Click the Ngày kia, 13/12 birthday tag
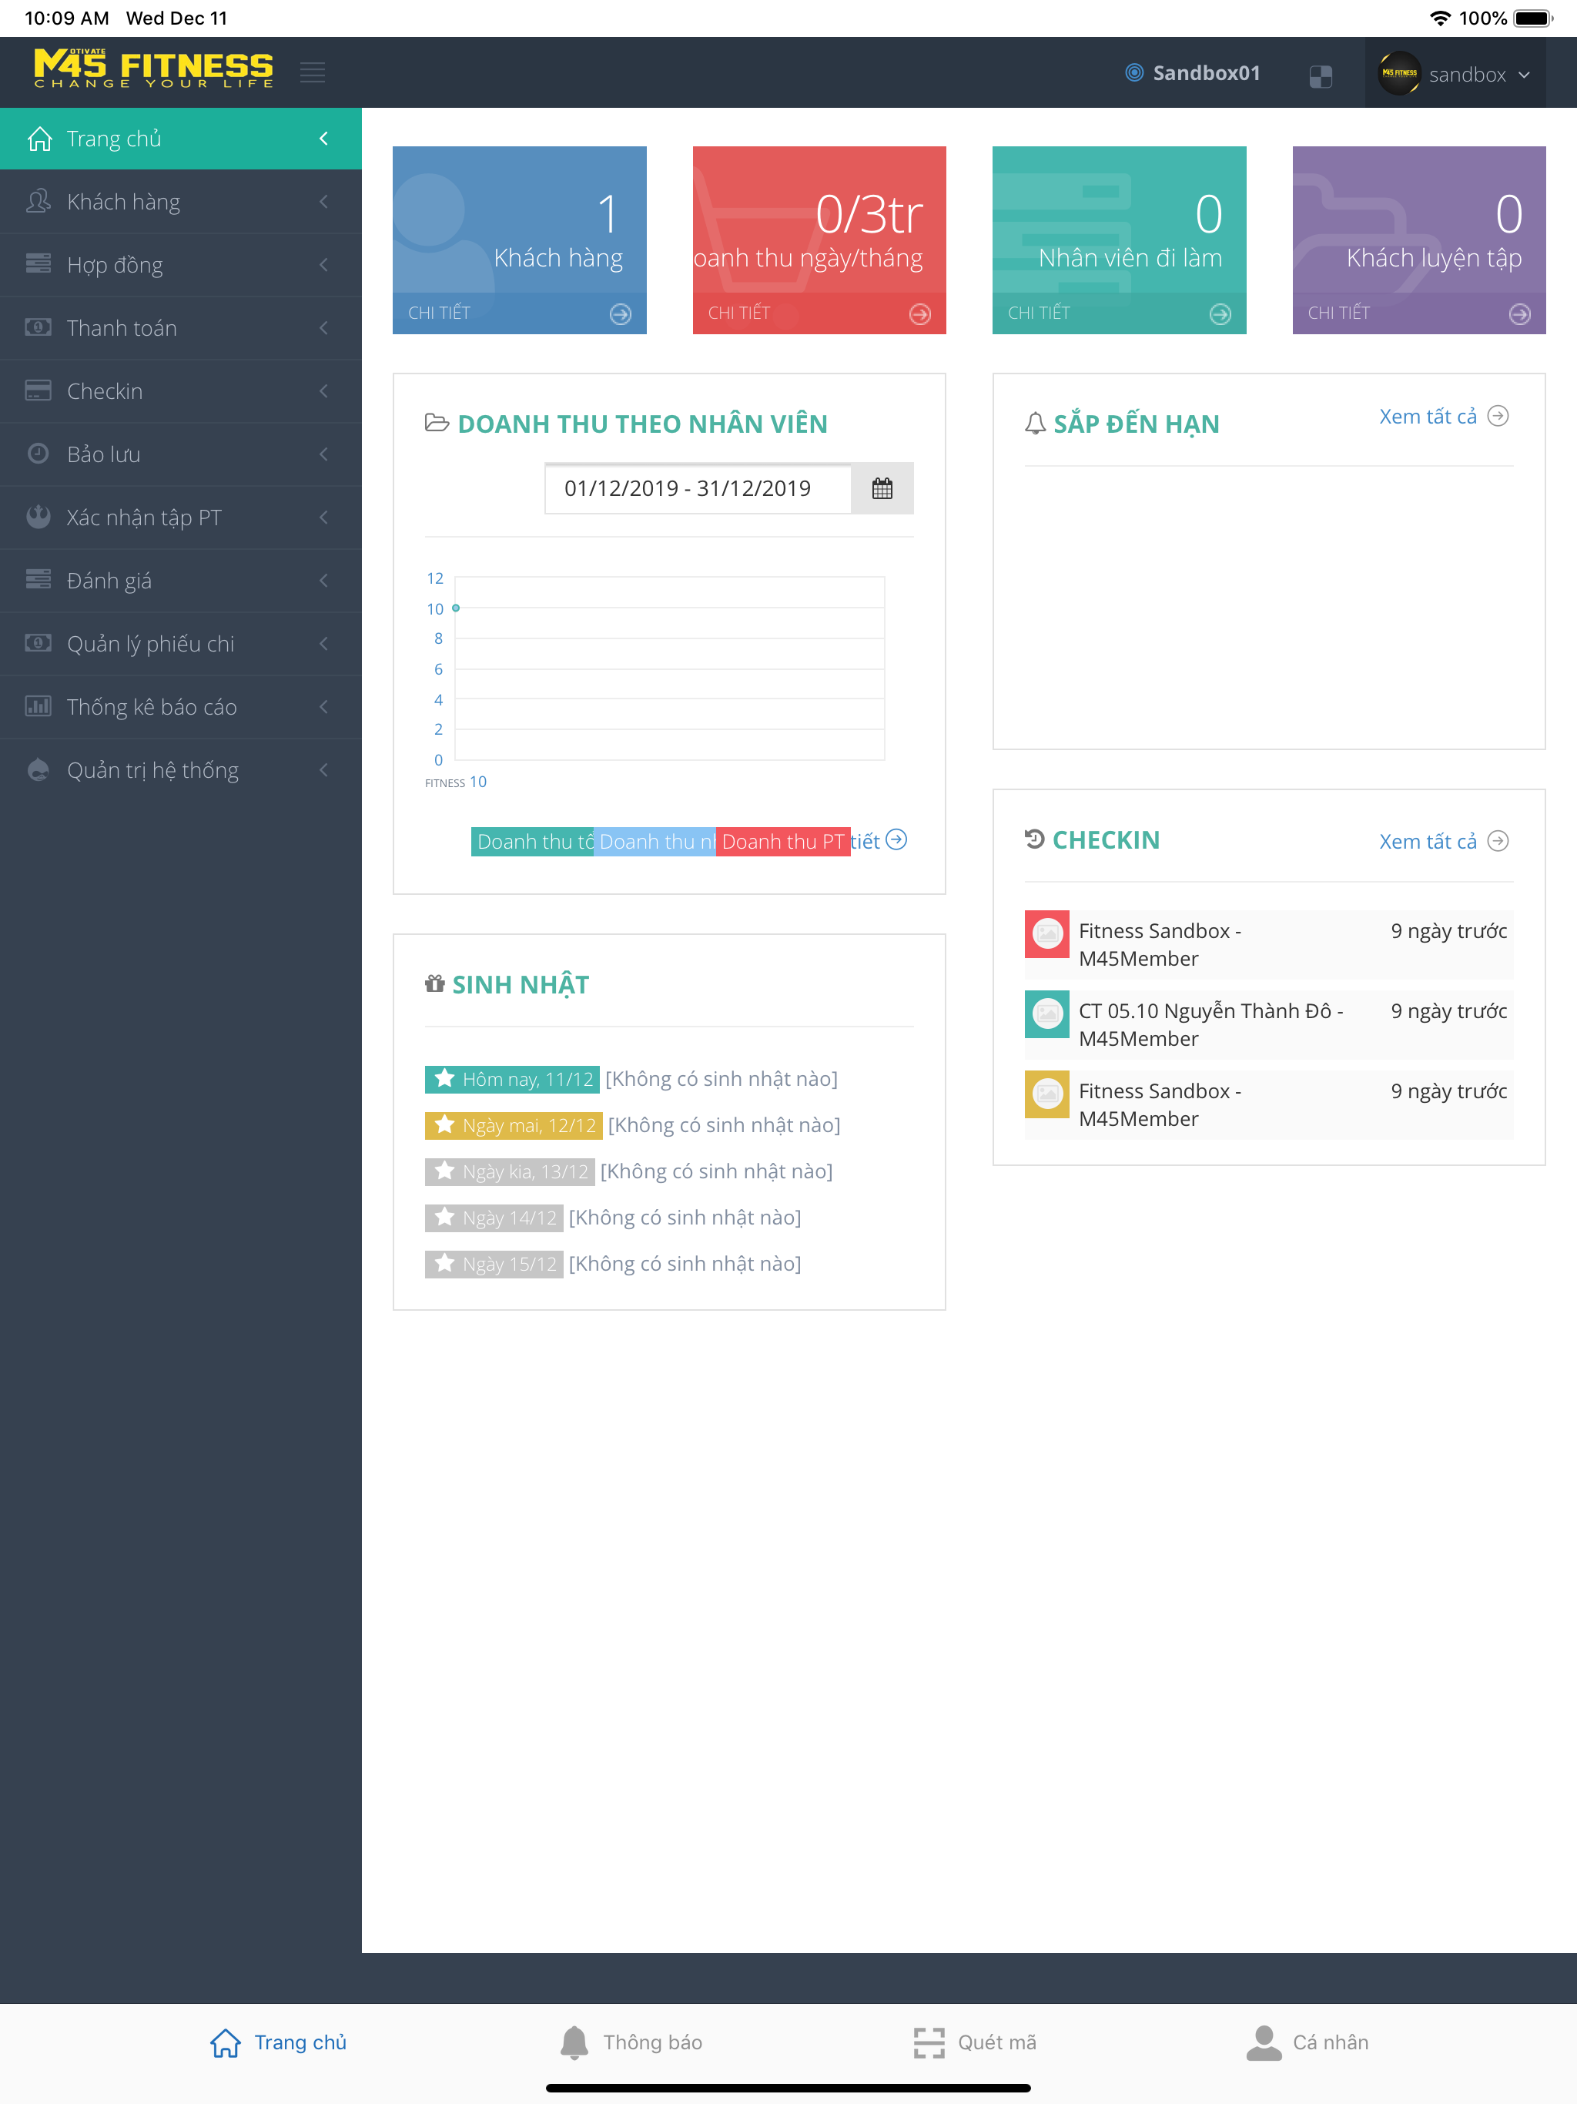This screenshot has width=1577, height=2104. click(510, 1172)
